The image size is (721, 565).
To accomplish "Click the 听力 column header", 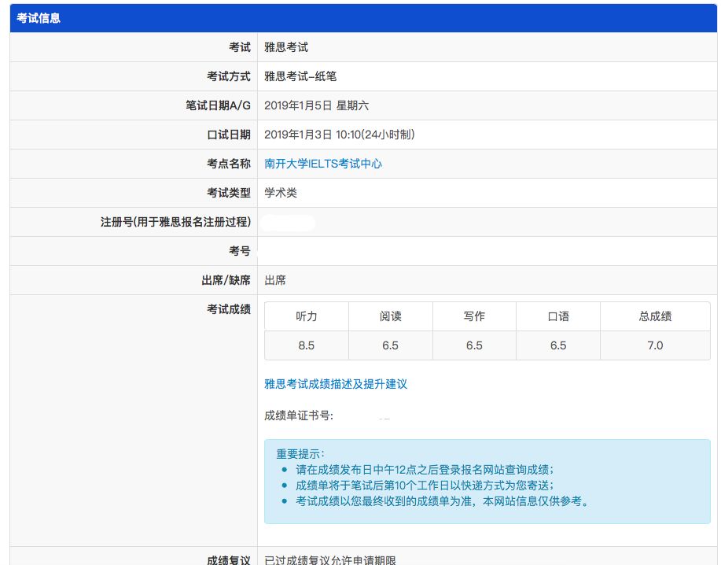I will 306,316.
